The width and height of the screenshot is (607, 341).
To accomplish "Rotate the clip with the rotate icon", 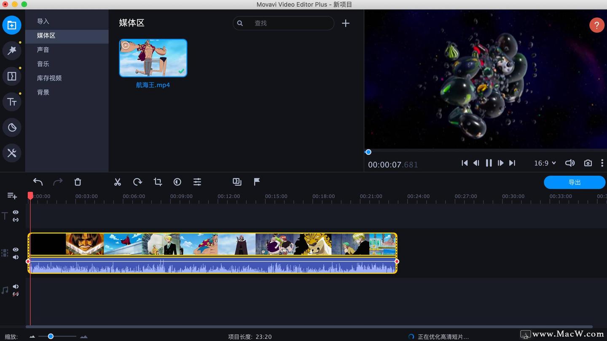I will 137,182.
